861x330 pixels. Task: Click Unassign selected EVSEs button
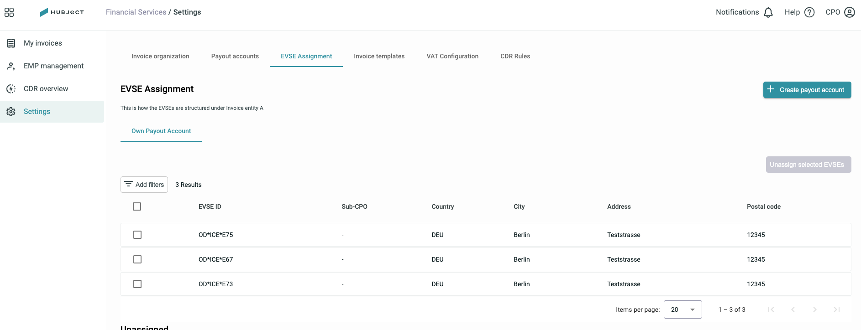808,165
